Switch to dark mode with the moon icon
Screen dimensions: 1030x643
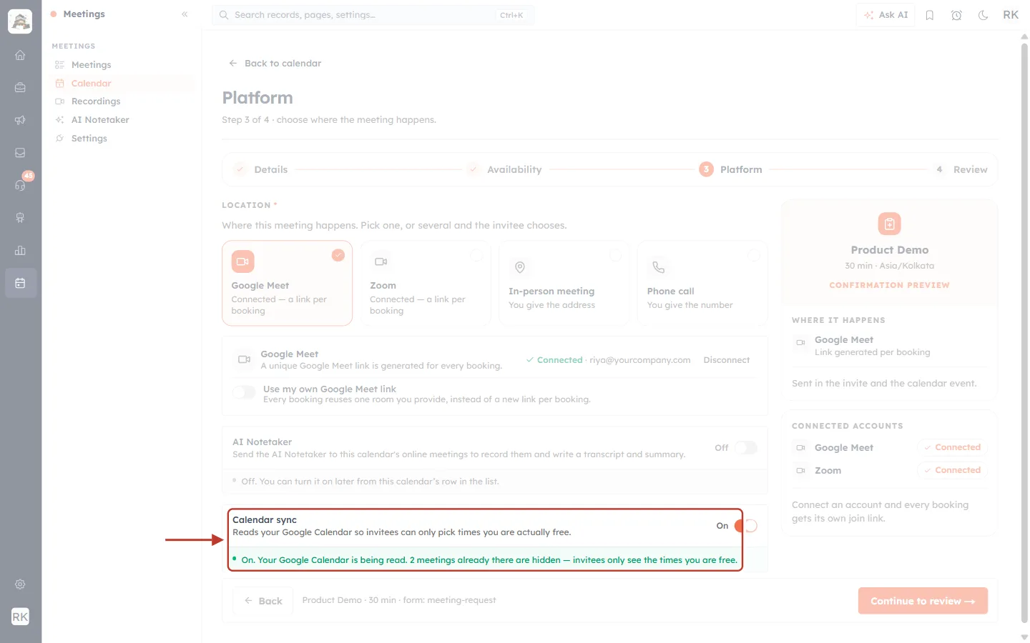984,15
